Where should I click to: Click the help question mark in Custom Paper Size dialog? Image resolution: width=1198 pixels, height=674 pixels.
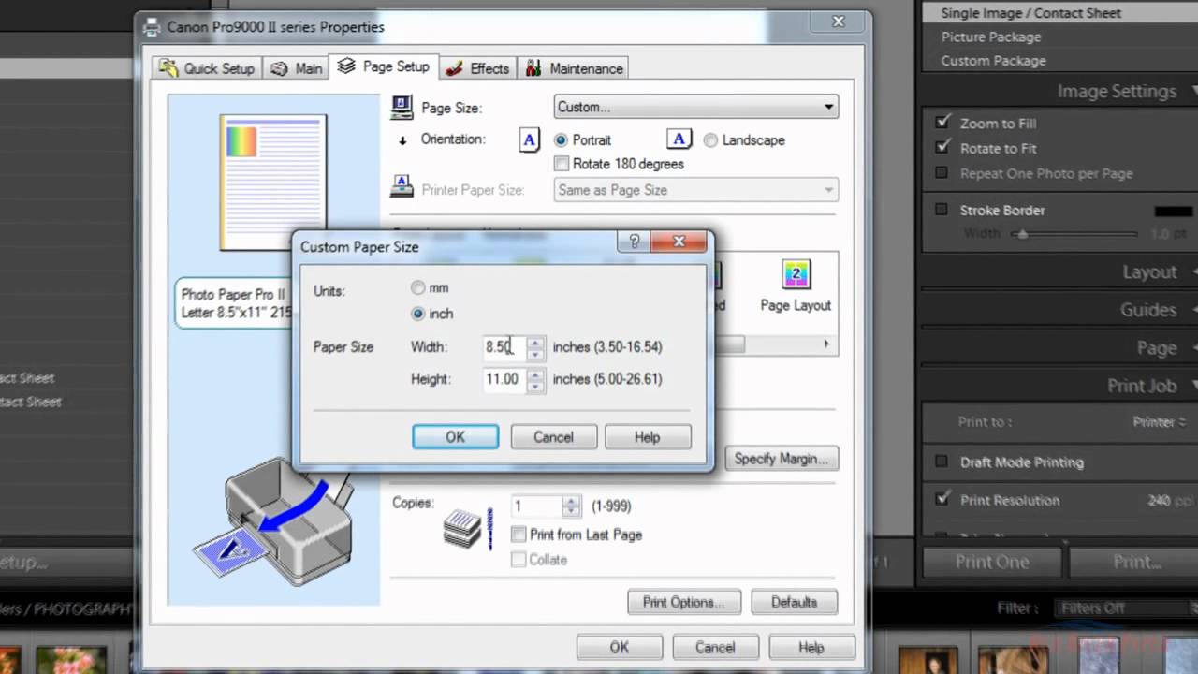click(635, 242)
